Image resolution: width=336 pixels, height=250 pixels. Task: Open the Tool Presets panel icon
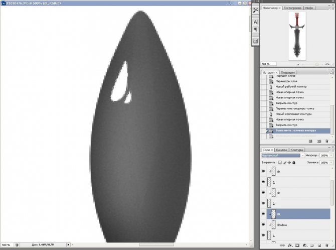[x=255, y=10]
